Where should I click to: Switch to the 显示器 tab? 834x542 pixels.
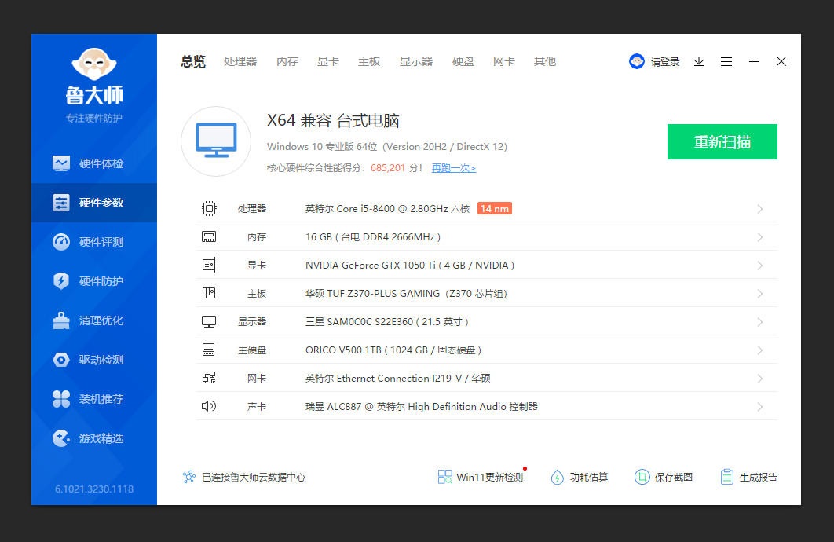[x=416, y=62]
